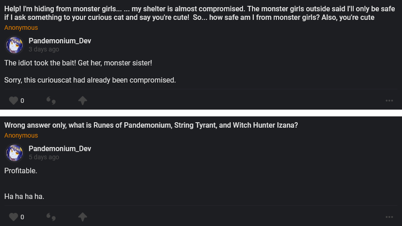The width and height of the screenshot is (402, 226).
Task: Open the "5 days ago" post permalink
Action: (x=44, y=157)
